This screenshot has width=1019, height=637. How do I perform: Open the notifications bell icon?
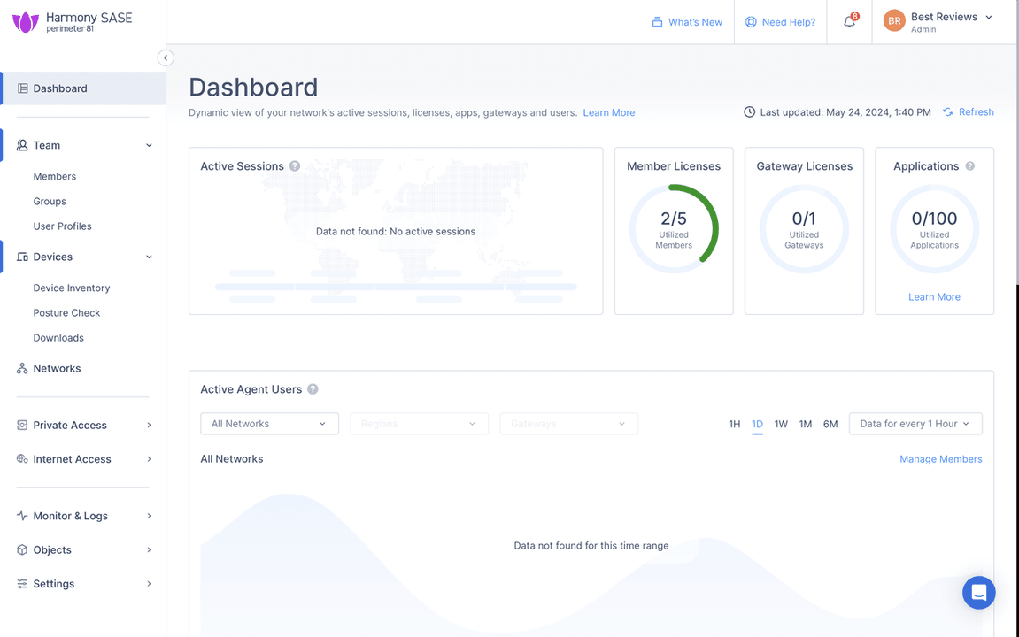tap(848, 21)
